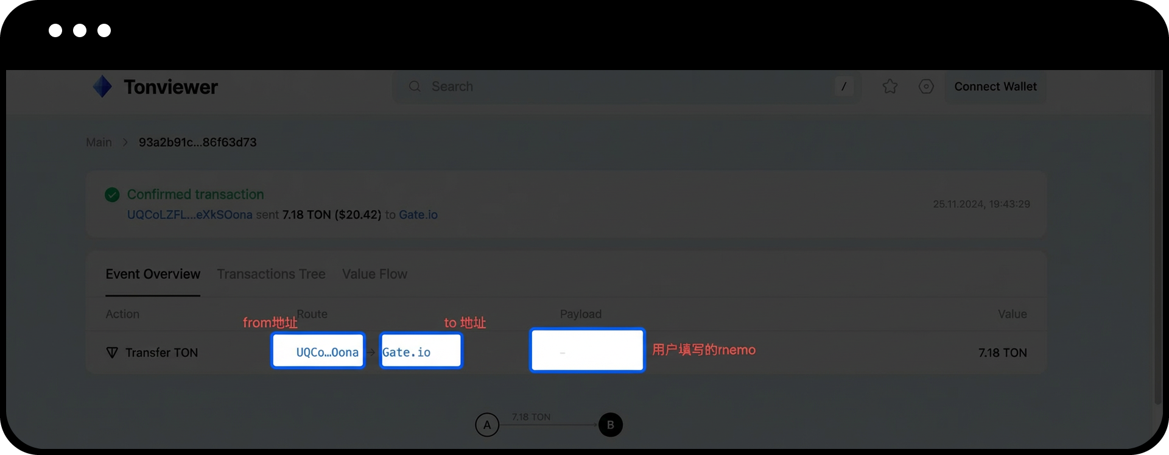Select node A in flow diagram
The width and height of the screenshot is (1169, 455).
coord(487,425)
